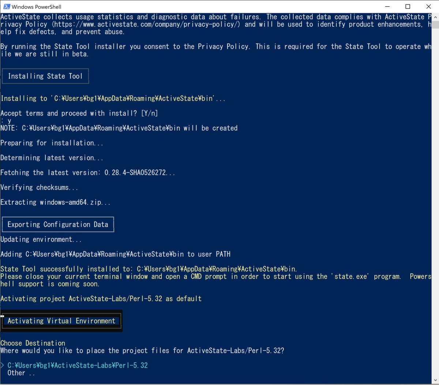Viewport: 439px width, 385px height.
Task: Click the 'Fetching the latest version' line
Action: click(x=88, y=173)
